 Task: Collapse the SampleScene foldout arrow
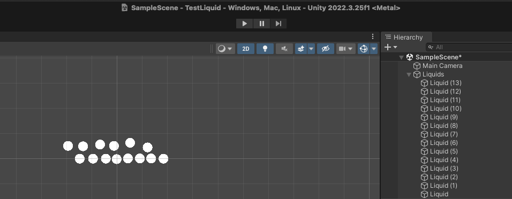[x=401, y=57]
